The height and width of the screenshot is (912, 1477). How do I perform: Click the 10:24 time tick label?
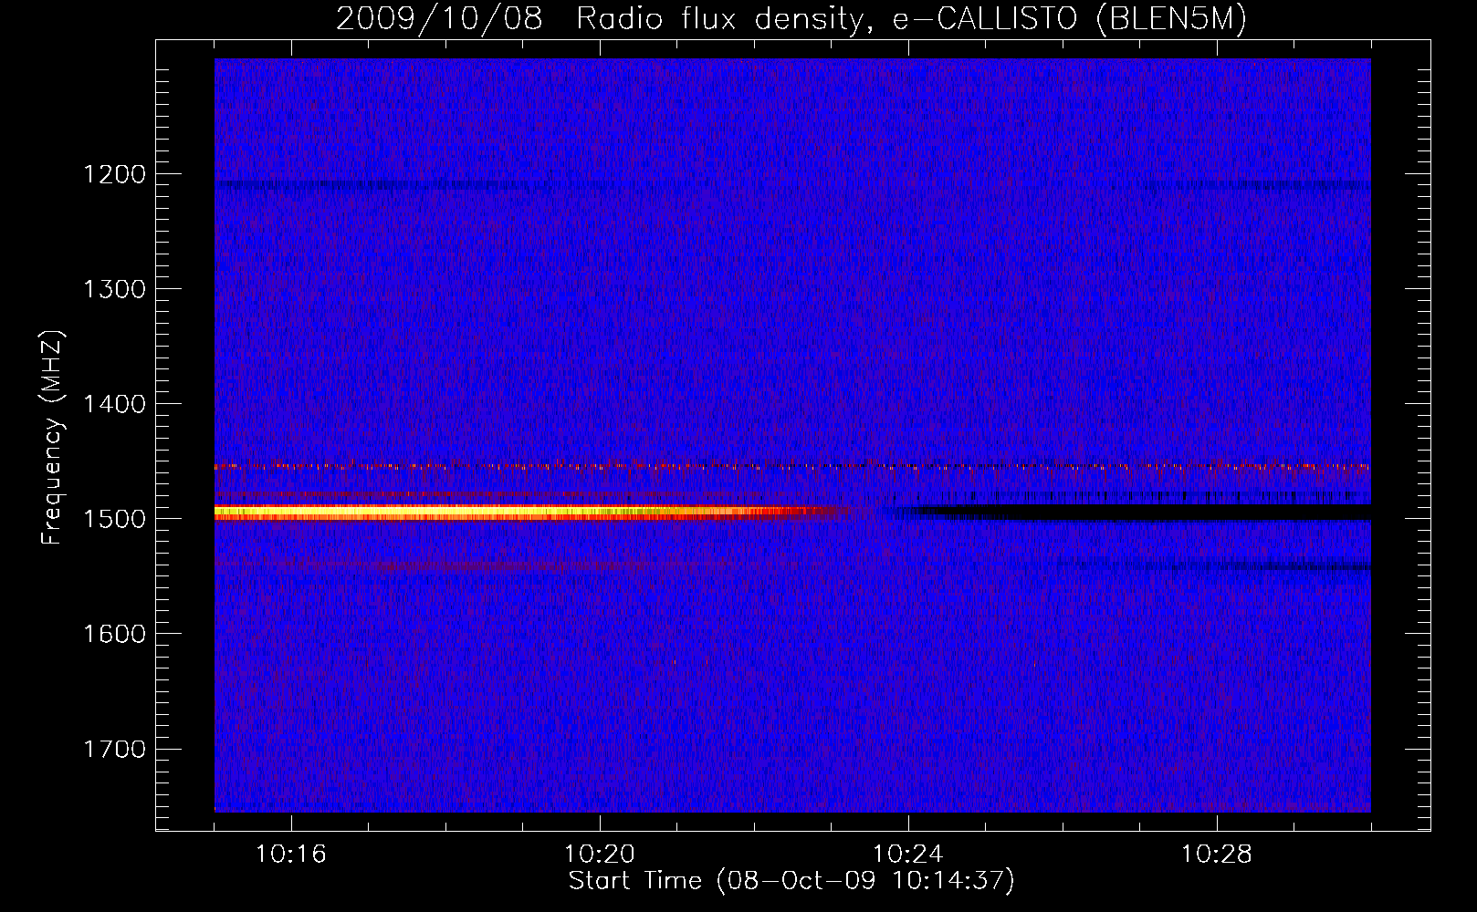click(907, 855)
